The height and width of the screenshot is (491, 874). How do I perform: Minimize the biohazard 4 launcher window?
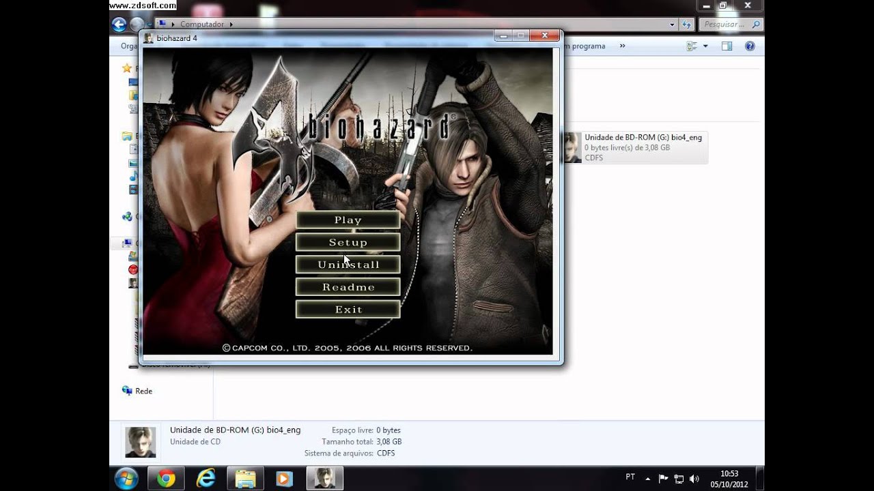503,35
